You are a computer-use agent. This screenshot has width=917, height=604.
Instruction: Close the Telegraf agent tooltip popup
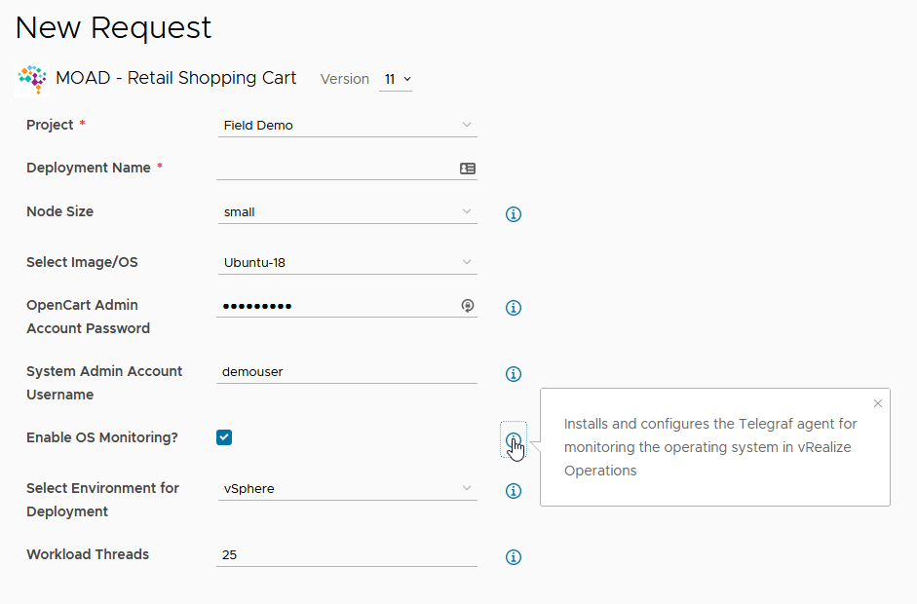point(878,403)
